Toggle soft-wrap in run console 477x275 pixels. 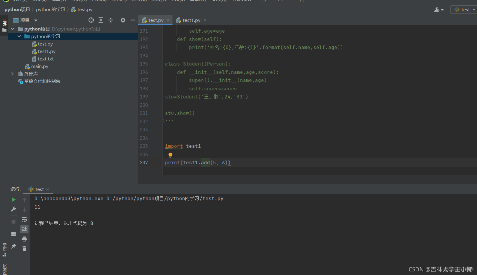[24, 219]
